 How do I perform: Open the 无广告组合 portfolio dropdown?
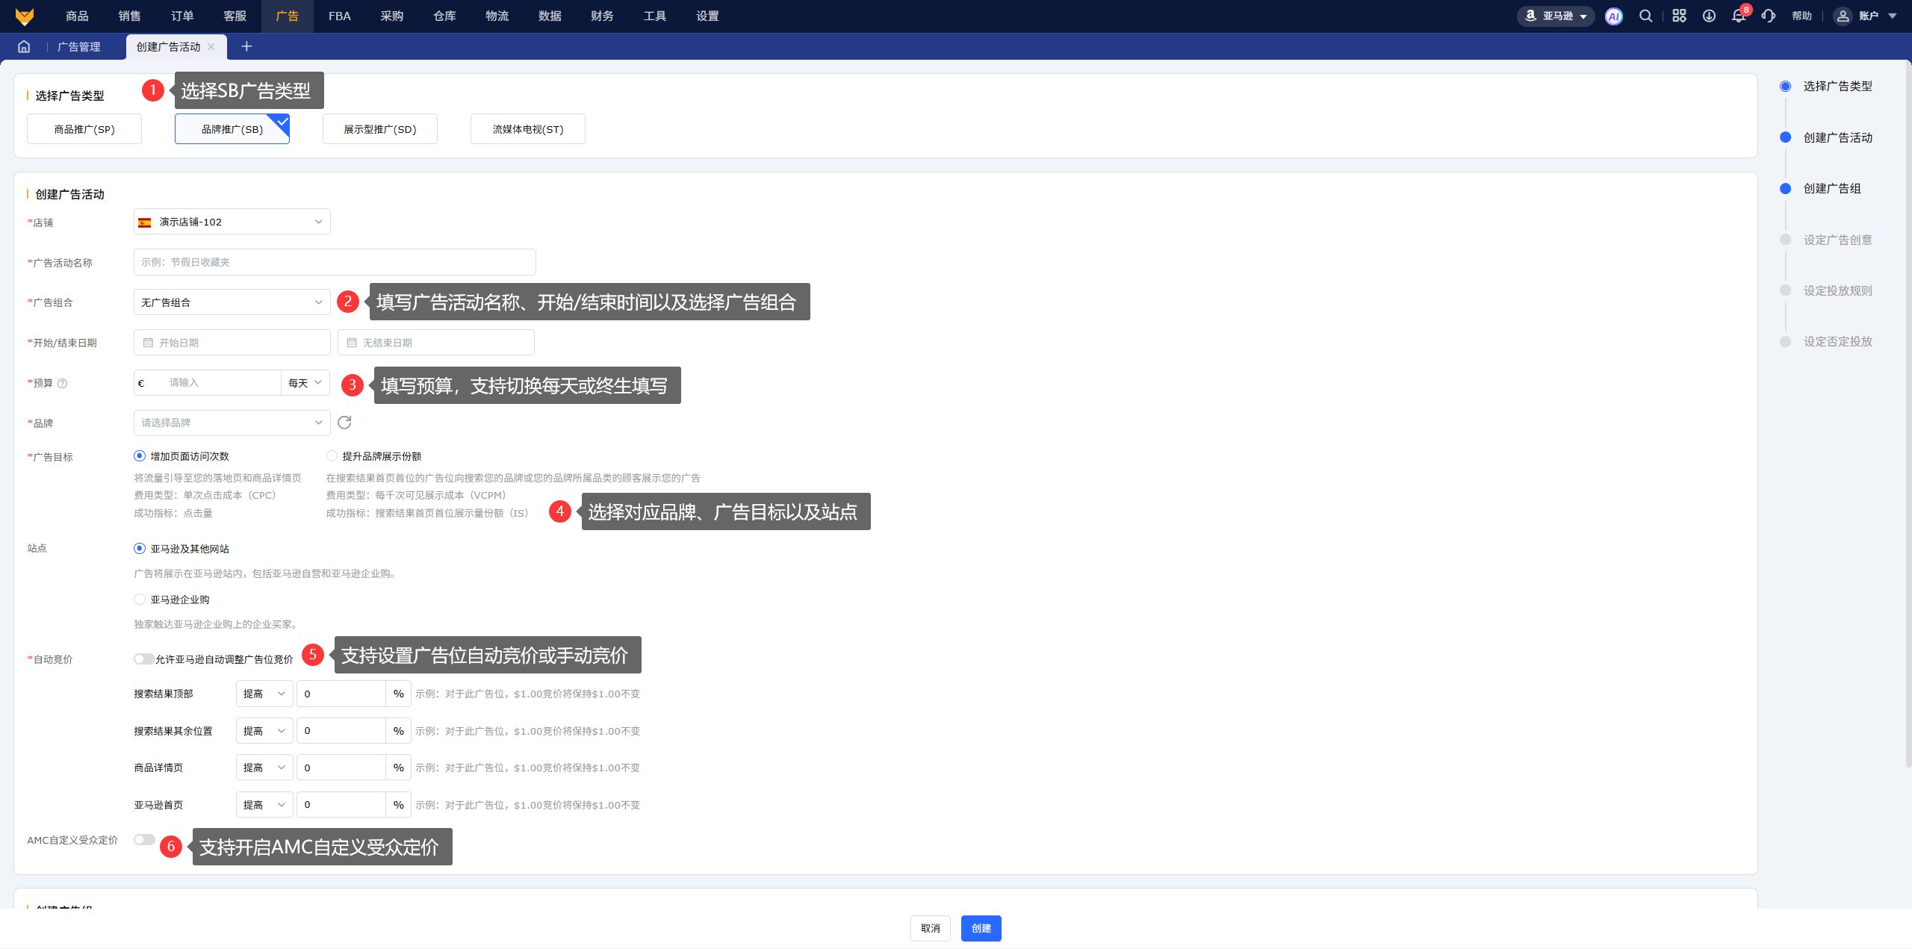[x=232, y=302]
